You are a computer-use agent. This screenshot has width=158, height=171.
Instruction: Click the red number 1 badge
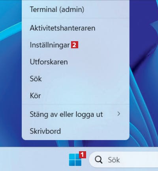click(x=83, y=155)
